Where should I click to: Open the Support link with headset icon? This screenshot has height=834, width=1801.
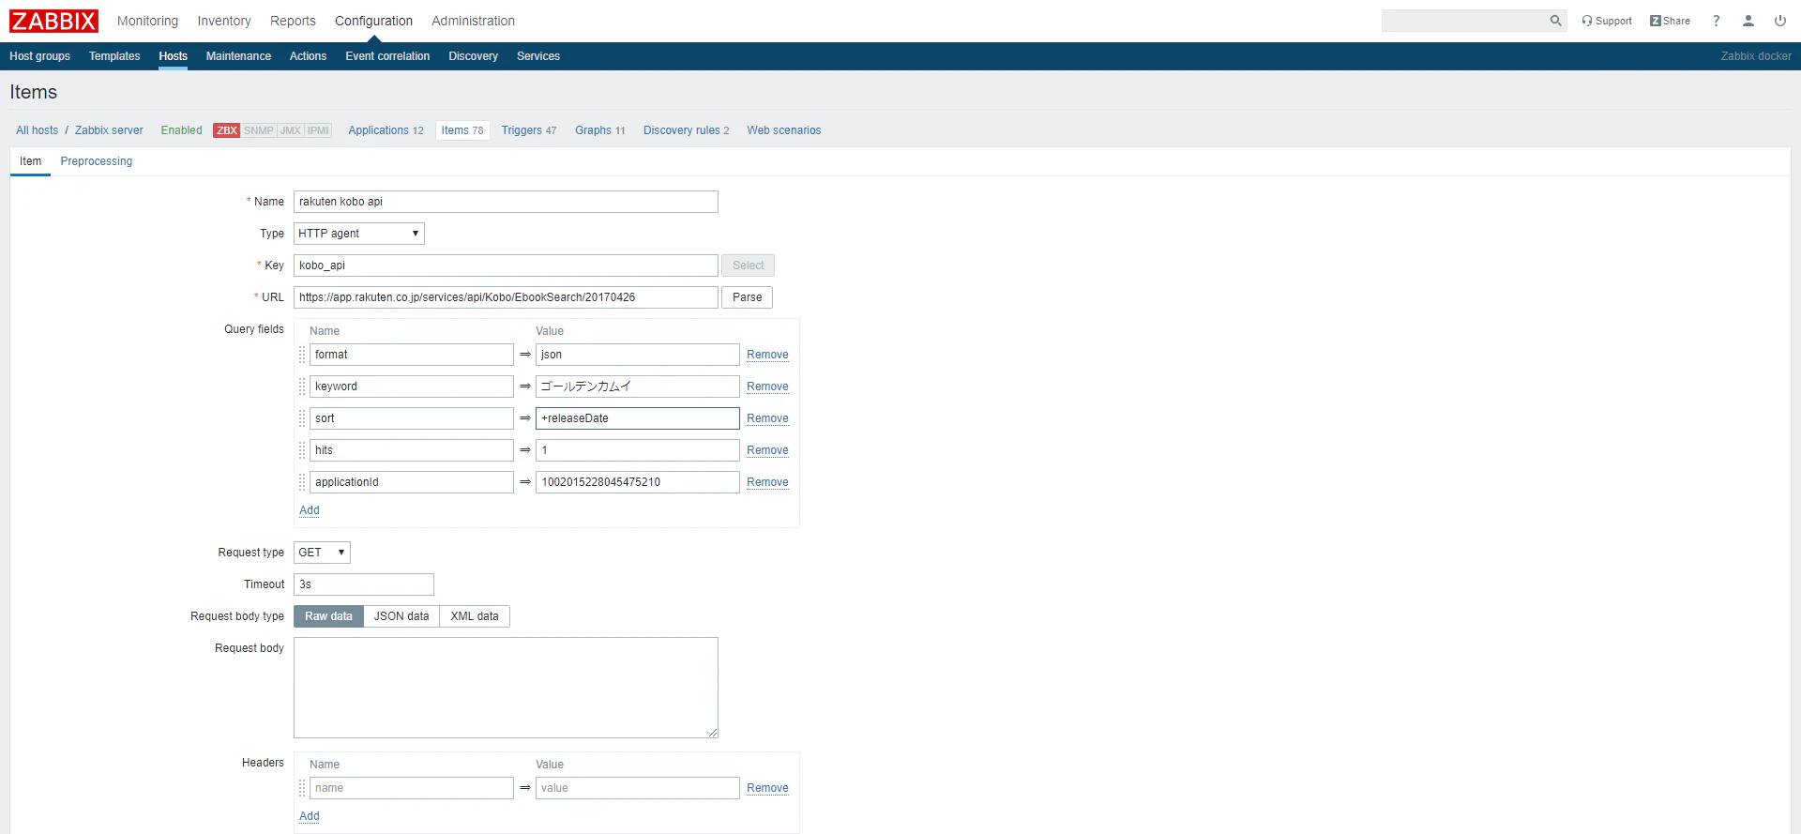(x=1607, y=21)
